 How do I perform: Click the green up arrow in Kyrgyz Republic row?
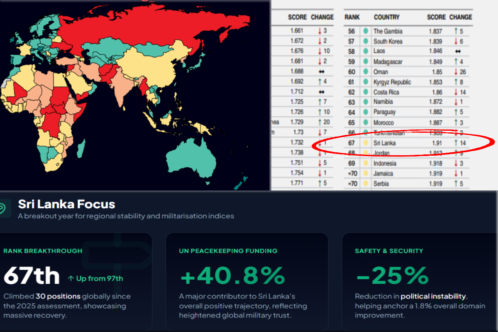click(456, 82)
